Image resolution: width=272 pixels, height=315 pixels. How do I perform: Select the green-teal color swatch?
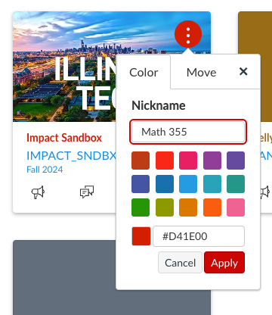click(236, 184)
